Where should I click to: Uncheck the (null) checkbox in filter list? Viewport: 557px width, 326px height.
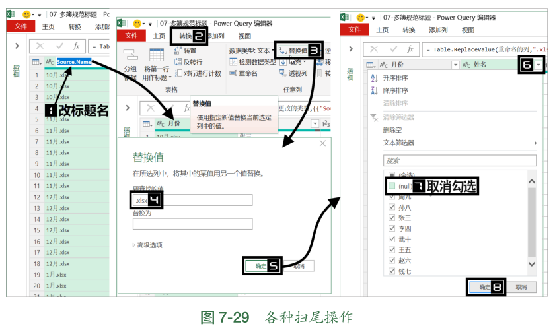392,186
